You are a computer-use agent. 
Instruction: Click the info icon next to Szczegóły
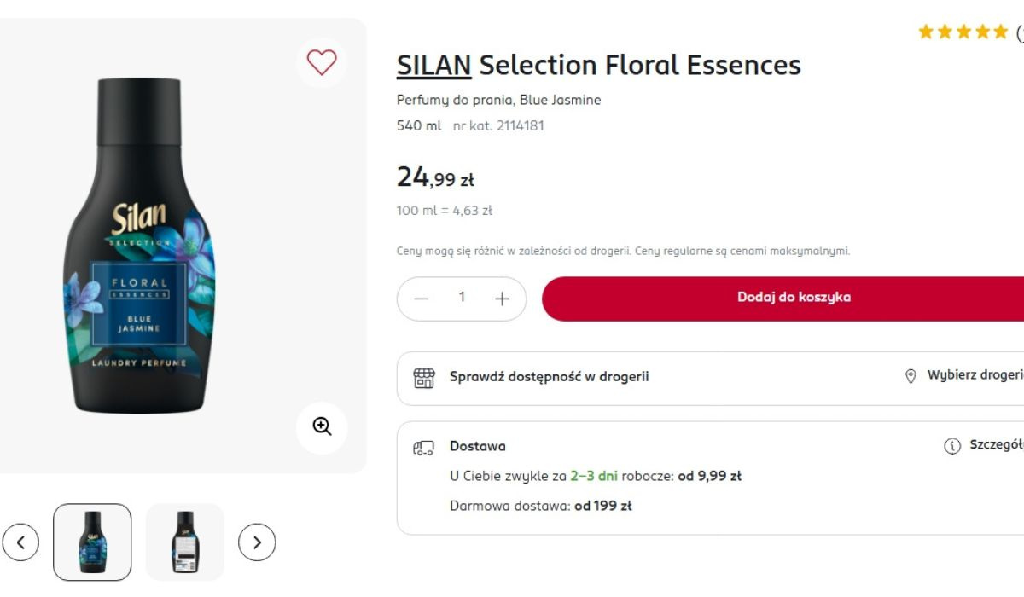tap(952, 446)
